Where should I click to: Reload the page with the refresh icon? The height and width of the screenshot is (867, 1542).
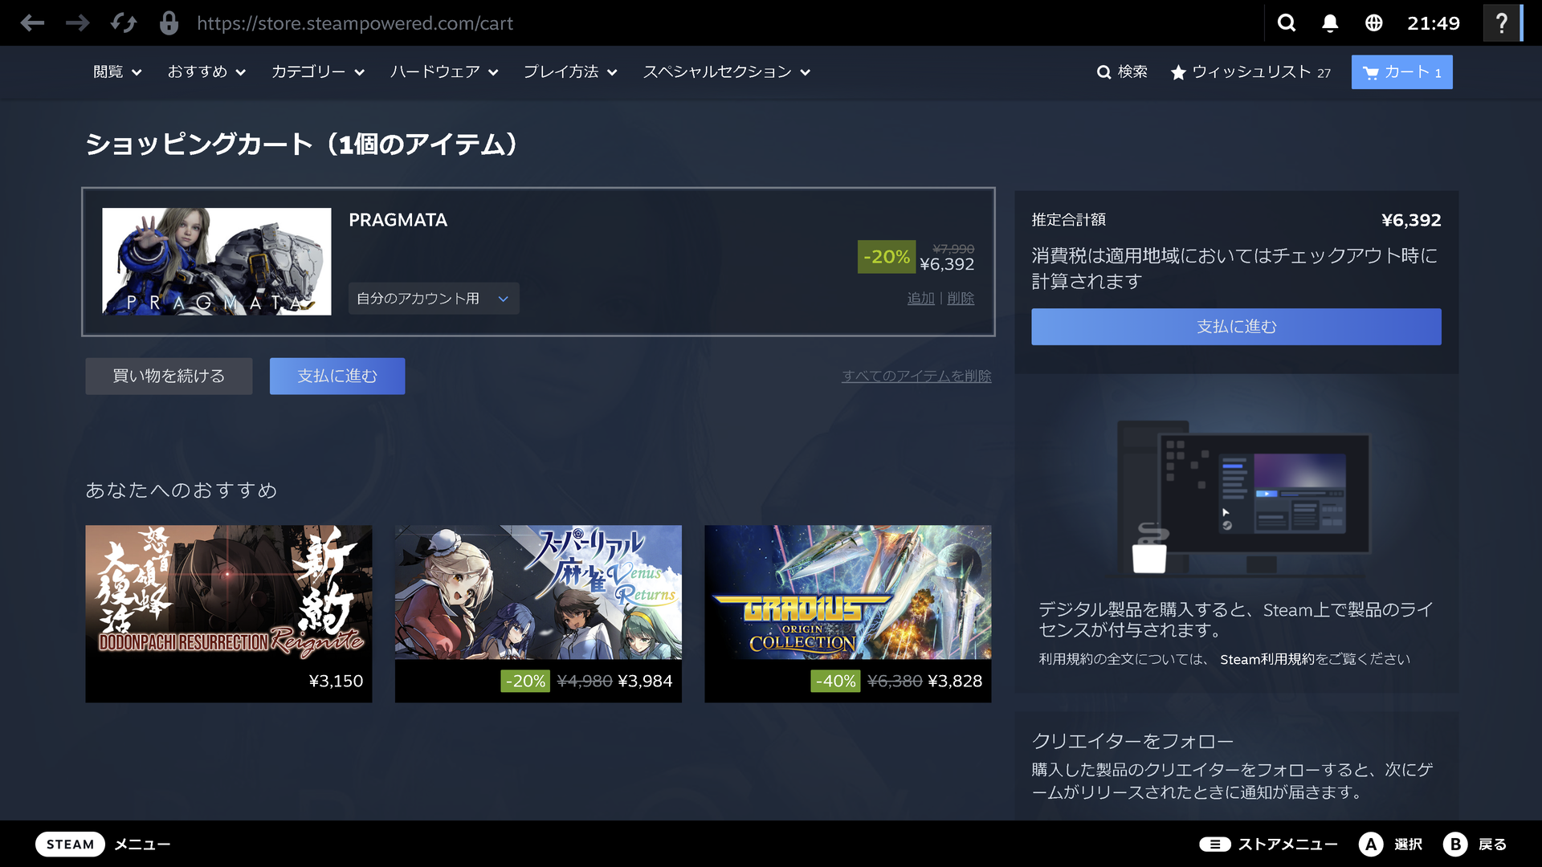(x=124, y=23)
